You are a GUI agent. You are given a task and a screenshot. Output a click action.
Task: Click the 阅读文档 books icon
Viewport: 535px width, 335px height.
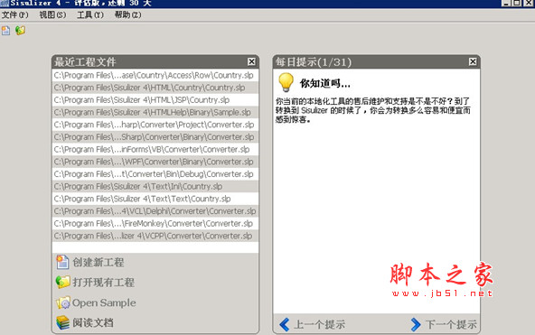click(62, 322)
